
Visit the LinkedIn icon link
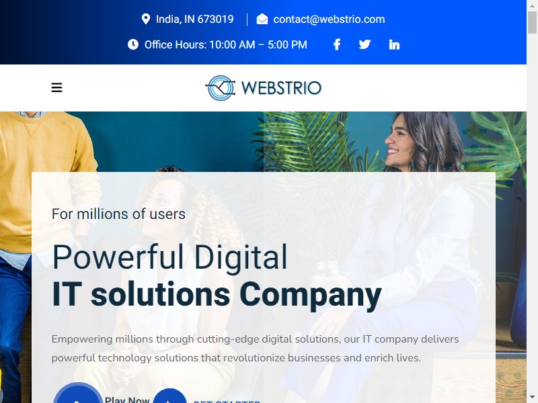click(x=394, y=44)
